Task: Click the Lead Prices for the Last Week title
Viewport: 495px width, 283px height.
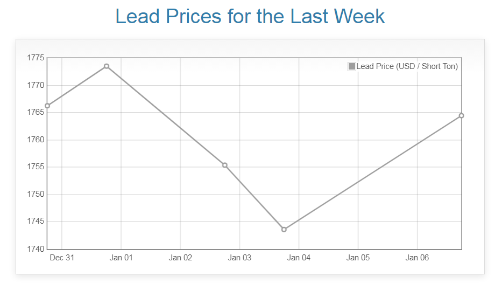Action: pyautogui.click(x=250, y=16)
